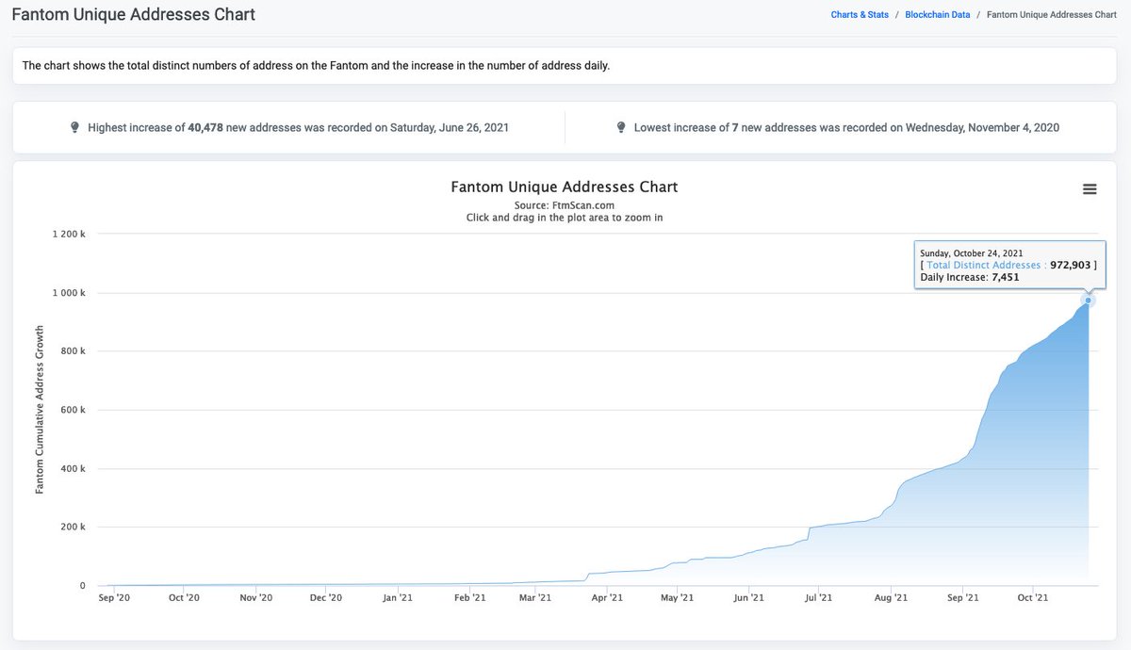Click the chart title inside the plot
The width and height of the screenshot is (1131, 650).
pyautogui.click(x=565, y=187)
